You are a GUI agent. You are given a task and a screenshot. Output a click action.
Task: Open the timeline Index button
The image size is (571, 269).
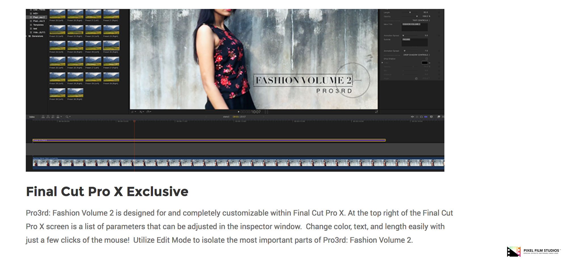(x=32, y=117)
